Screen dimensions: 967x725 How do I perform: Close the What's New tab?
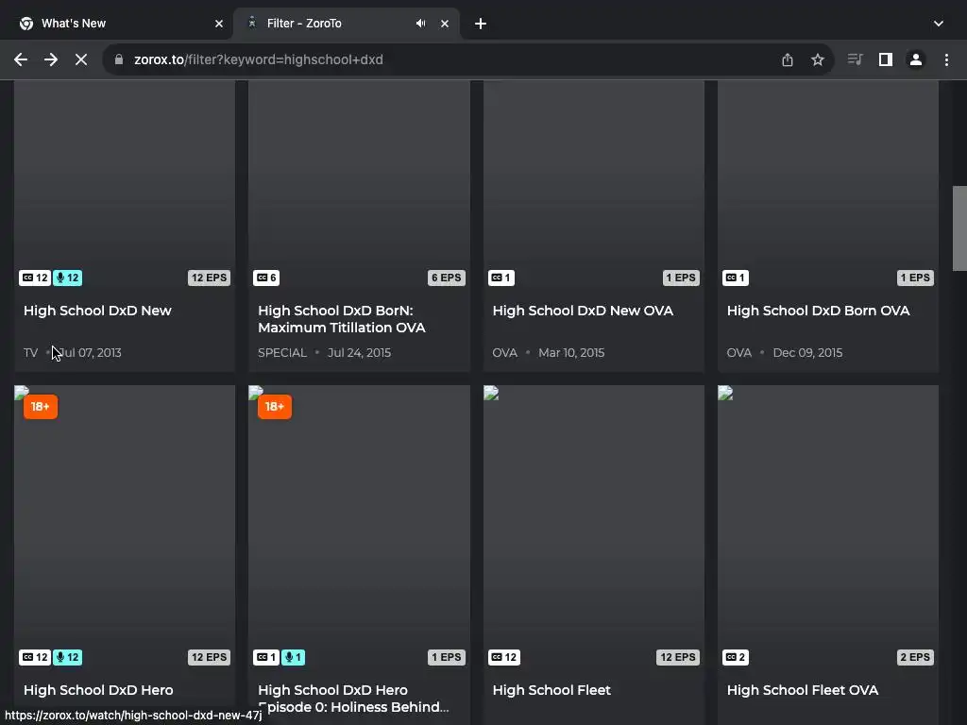coord(219,24)
